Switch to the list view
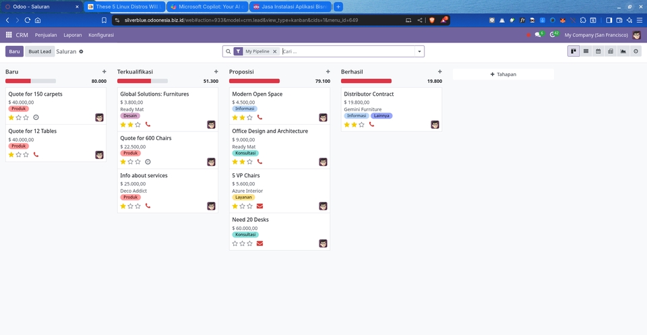This screenshot has width=647, height=335. point(586,51)
